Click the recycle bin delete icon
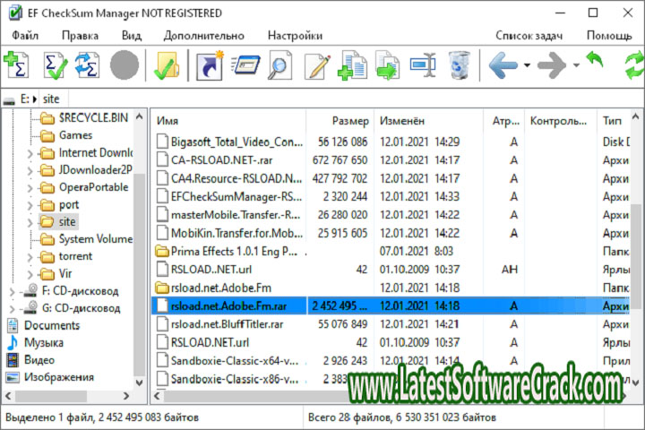This screenshot has width=645, height=430. pyautogui.click(x=459, y=65)
